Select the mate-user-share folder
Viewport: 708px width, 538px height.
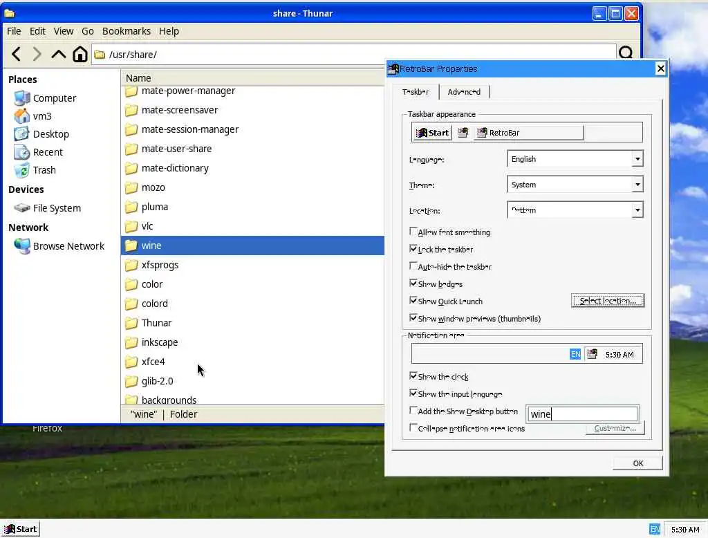point(169,149)
